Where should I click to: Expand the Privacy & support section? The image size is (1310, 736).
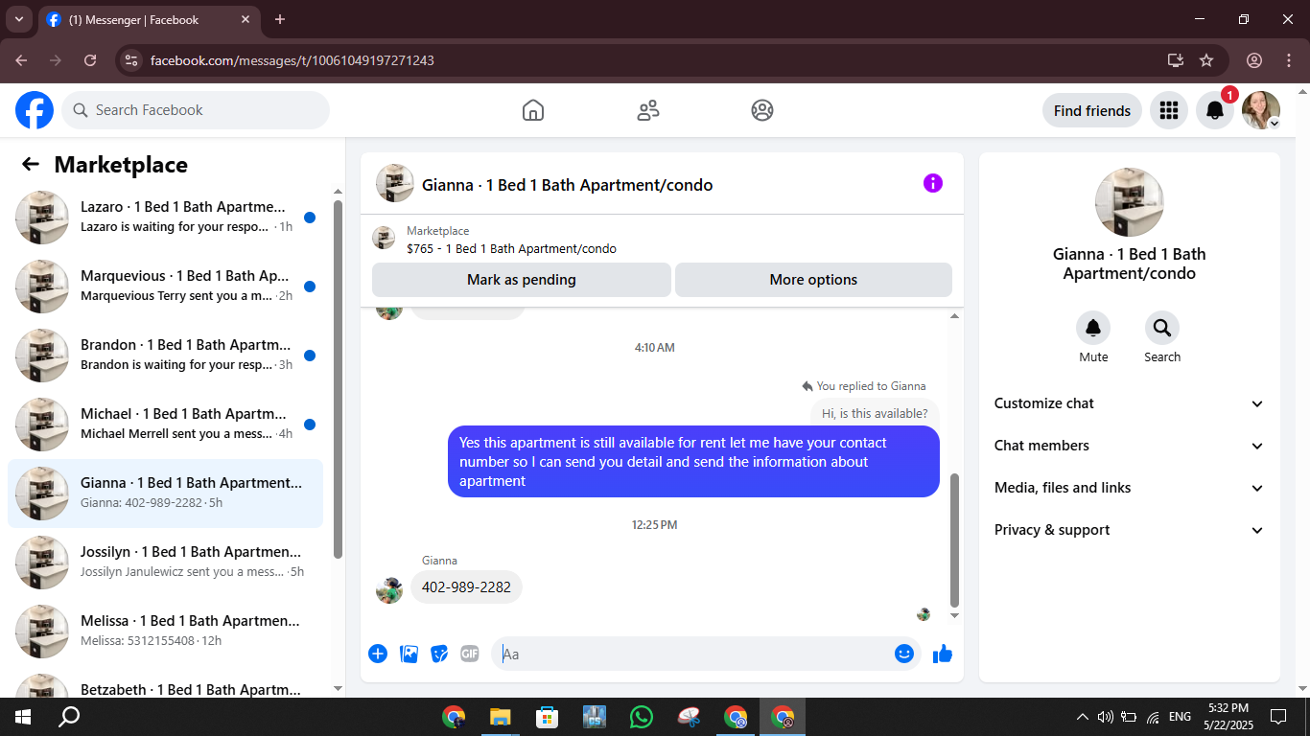pos(1130,530)
